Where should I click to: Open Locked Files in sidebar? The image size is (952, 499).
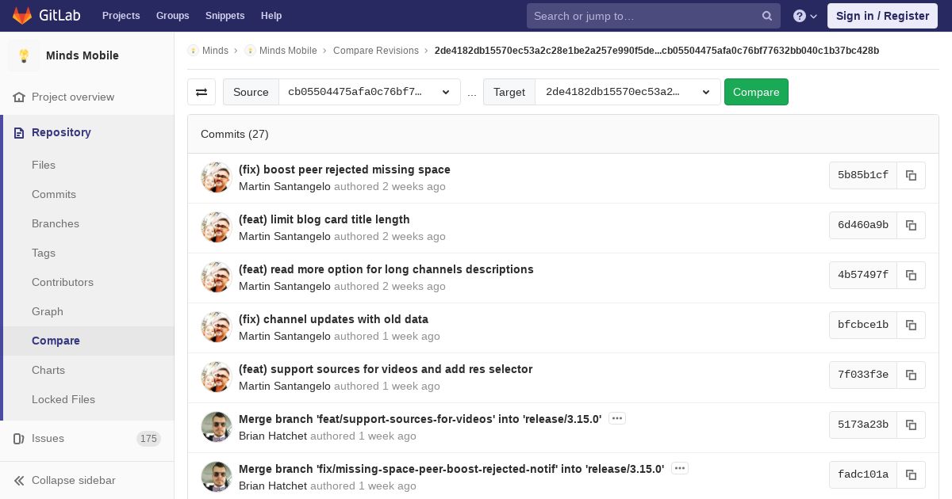pos(63,399)
